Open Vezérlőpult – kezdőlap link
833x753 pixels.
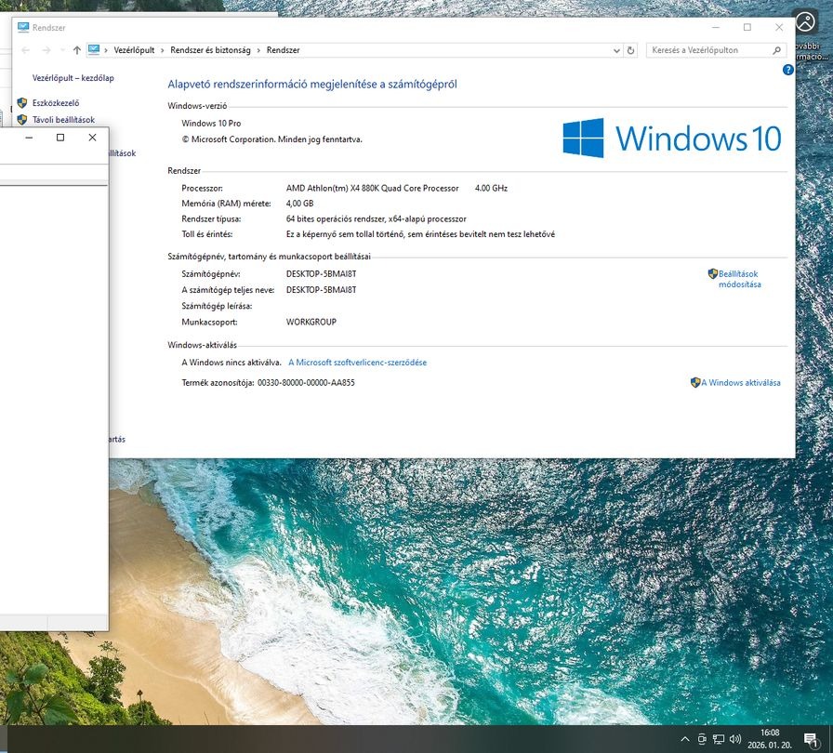pos(73,77)
